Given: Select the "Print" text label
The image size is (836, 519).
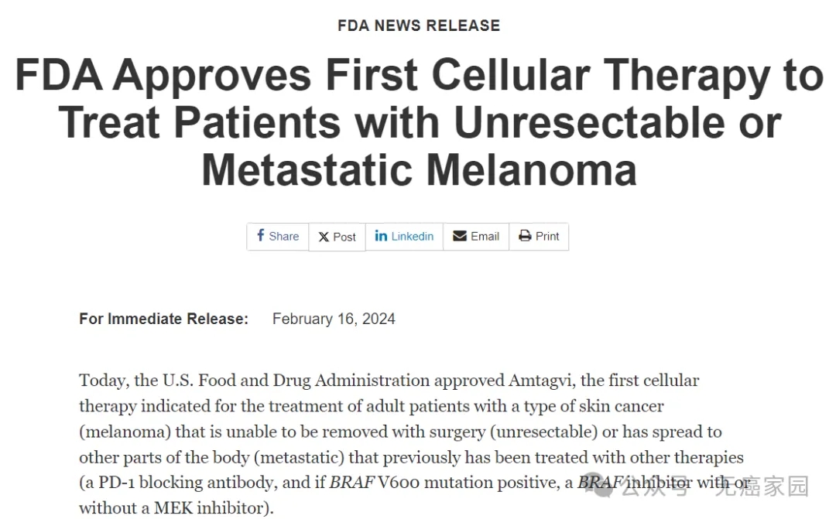Looking at the screenshot, I should (547, 236).
